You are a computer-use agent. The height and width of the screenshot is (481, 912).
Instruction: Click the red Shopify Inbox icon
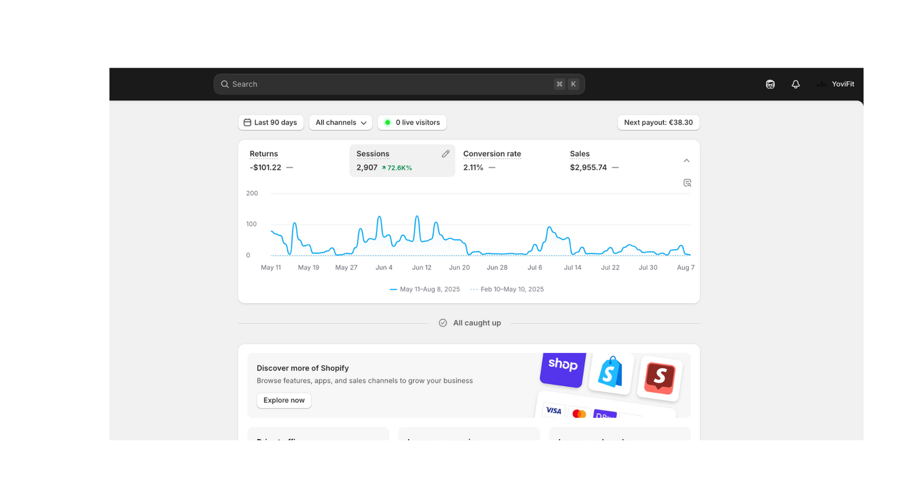pos(659,377)
